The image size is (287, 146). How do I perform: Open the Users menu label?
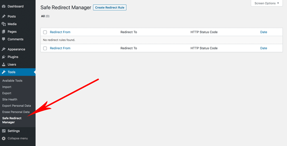[12, 64]
